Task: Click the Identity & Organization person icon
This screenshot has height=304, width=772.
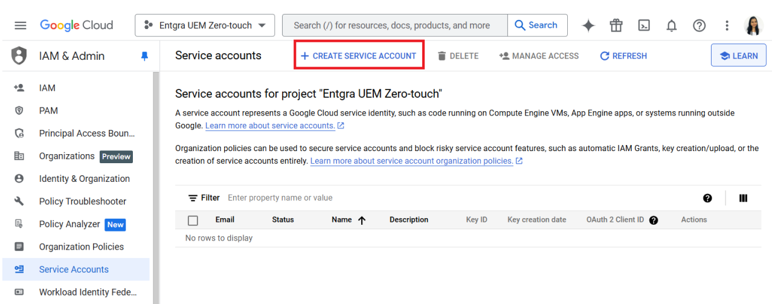Action: [x=19, y=178]
